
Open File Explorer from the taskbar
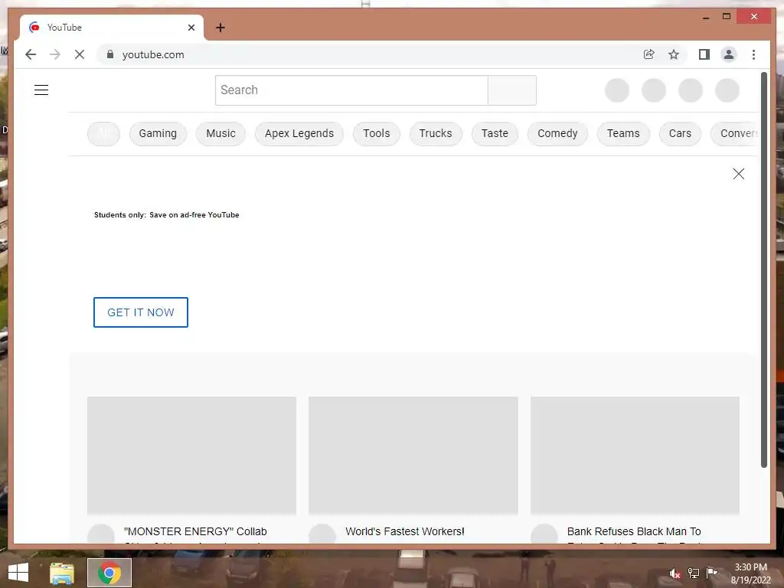pos(61,573)
